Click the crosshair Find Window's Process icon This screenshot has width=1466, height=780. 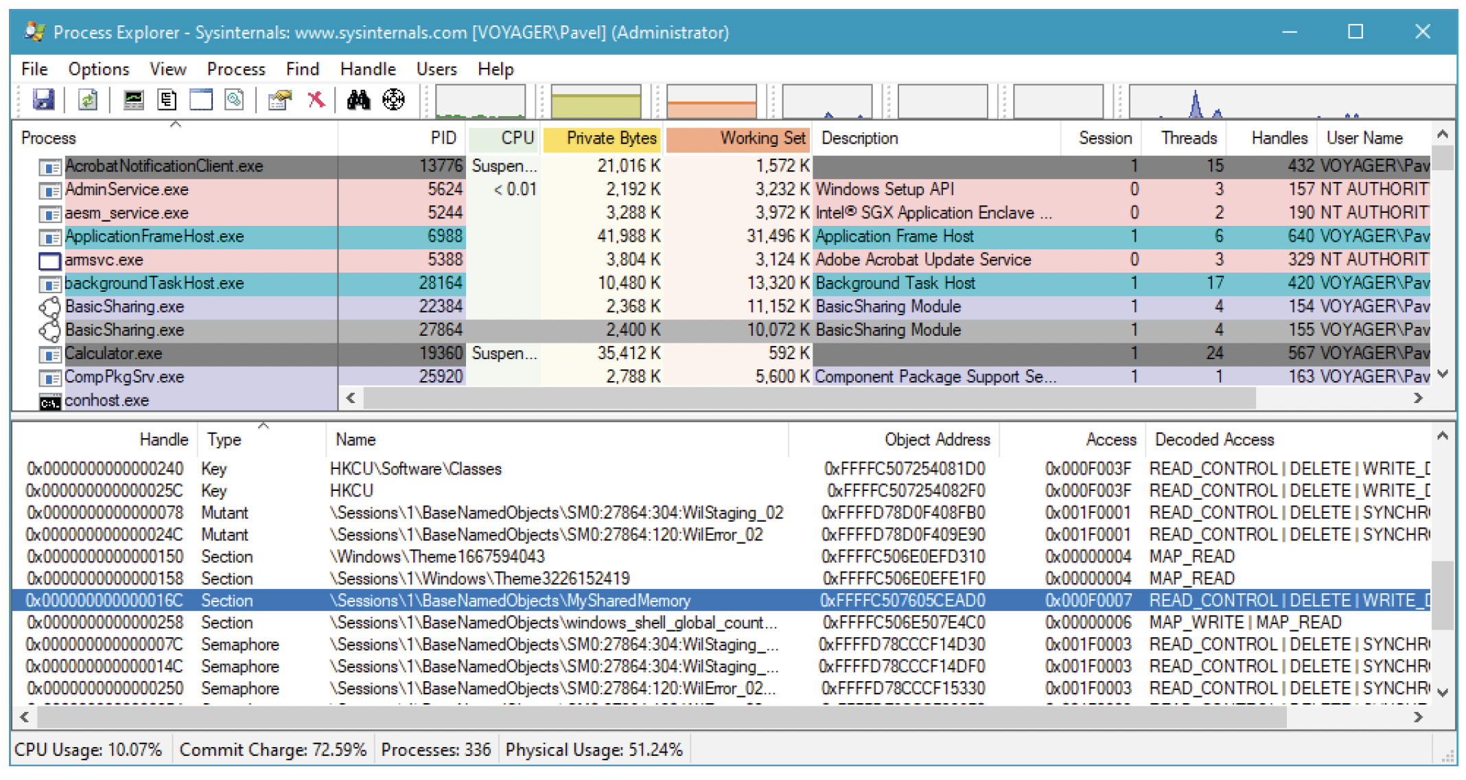393,100
